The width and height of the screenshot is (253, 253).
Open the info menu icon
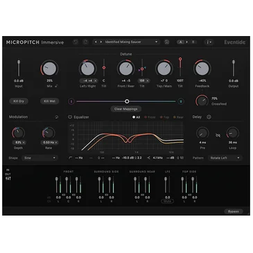coord(209,42)
